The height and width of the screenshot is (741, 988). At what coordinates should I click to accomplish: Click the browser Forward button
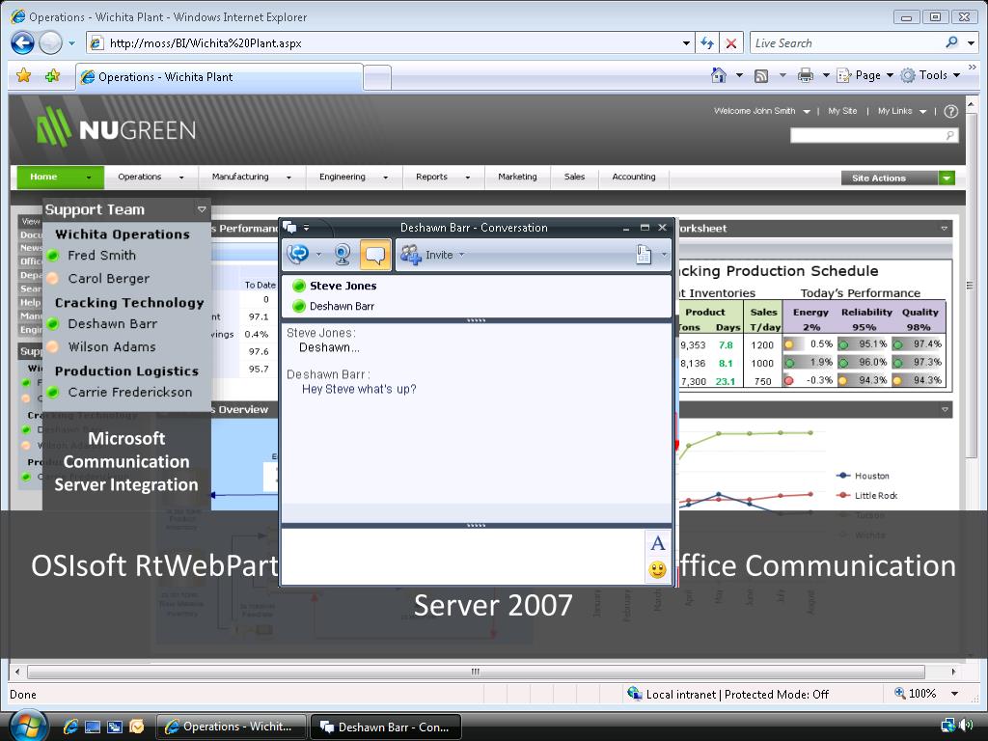coord(50,42)
